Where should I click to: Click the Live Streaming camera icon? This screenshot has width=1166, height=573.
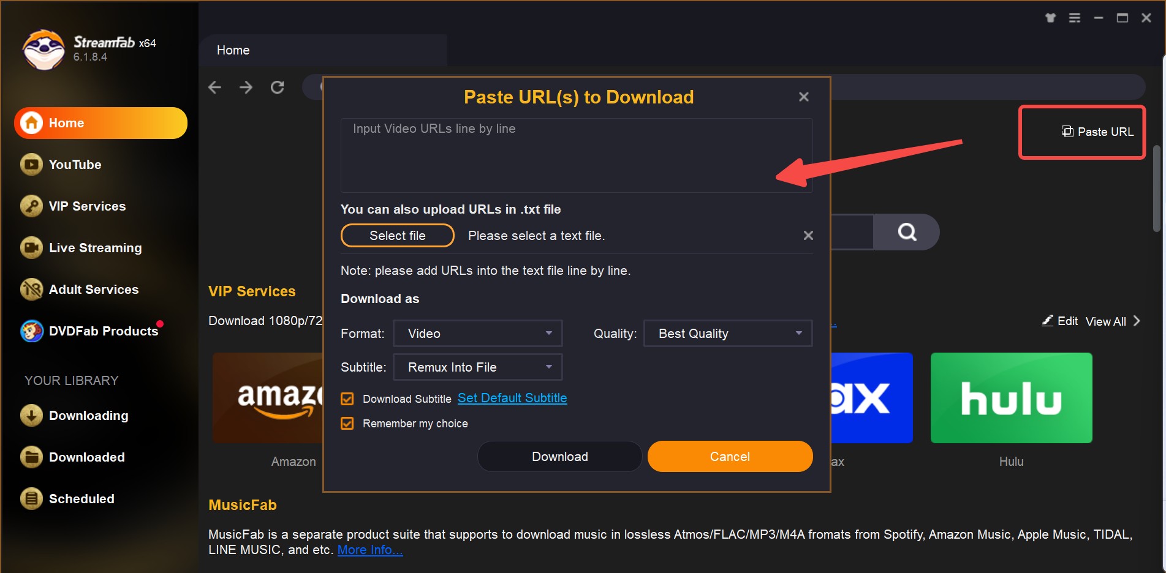pyautogui.click(x=31, y=248)
